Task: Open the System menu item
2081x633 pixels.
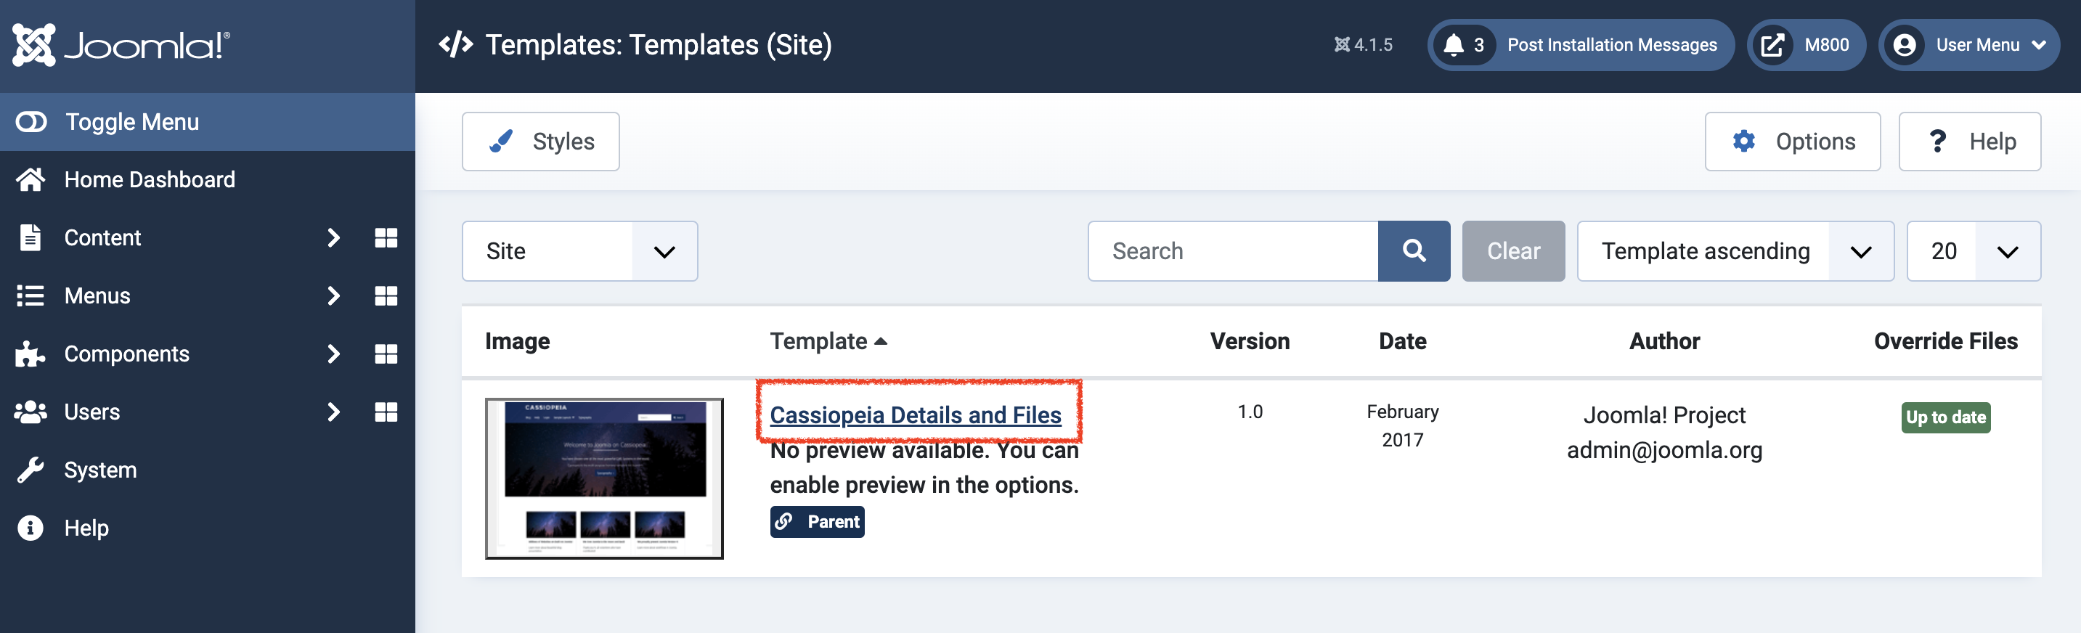Action: pos(100,470)
